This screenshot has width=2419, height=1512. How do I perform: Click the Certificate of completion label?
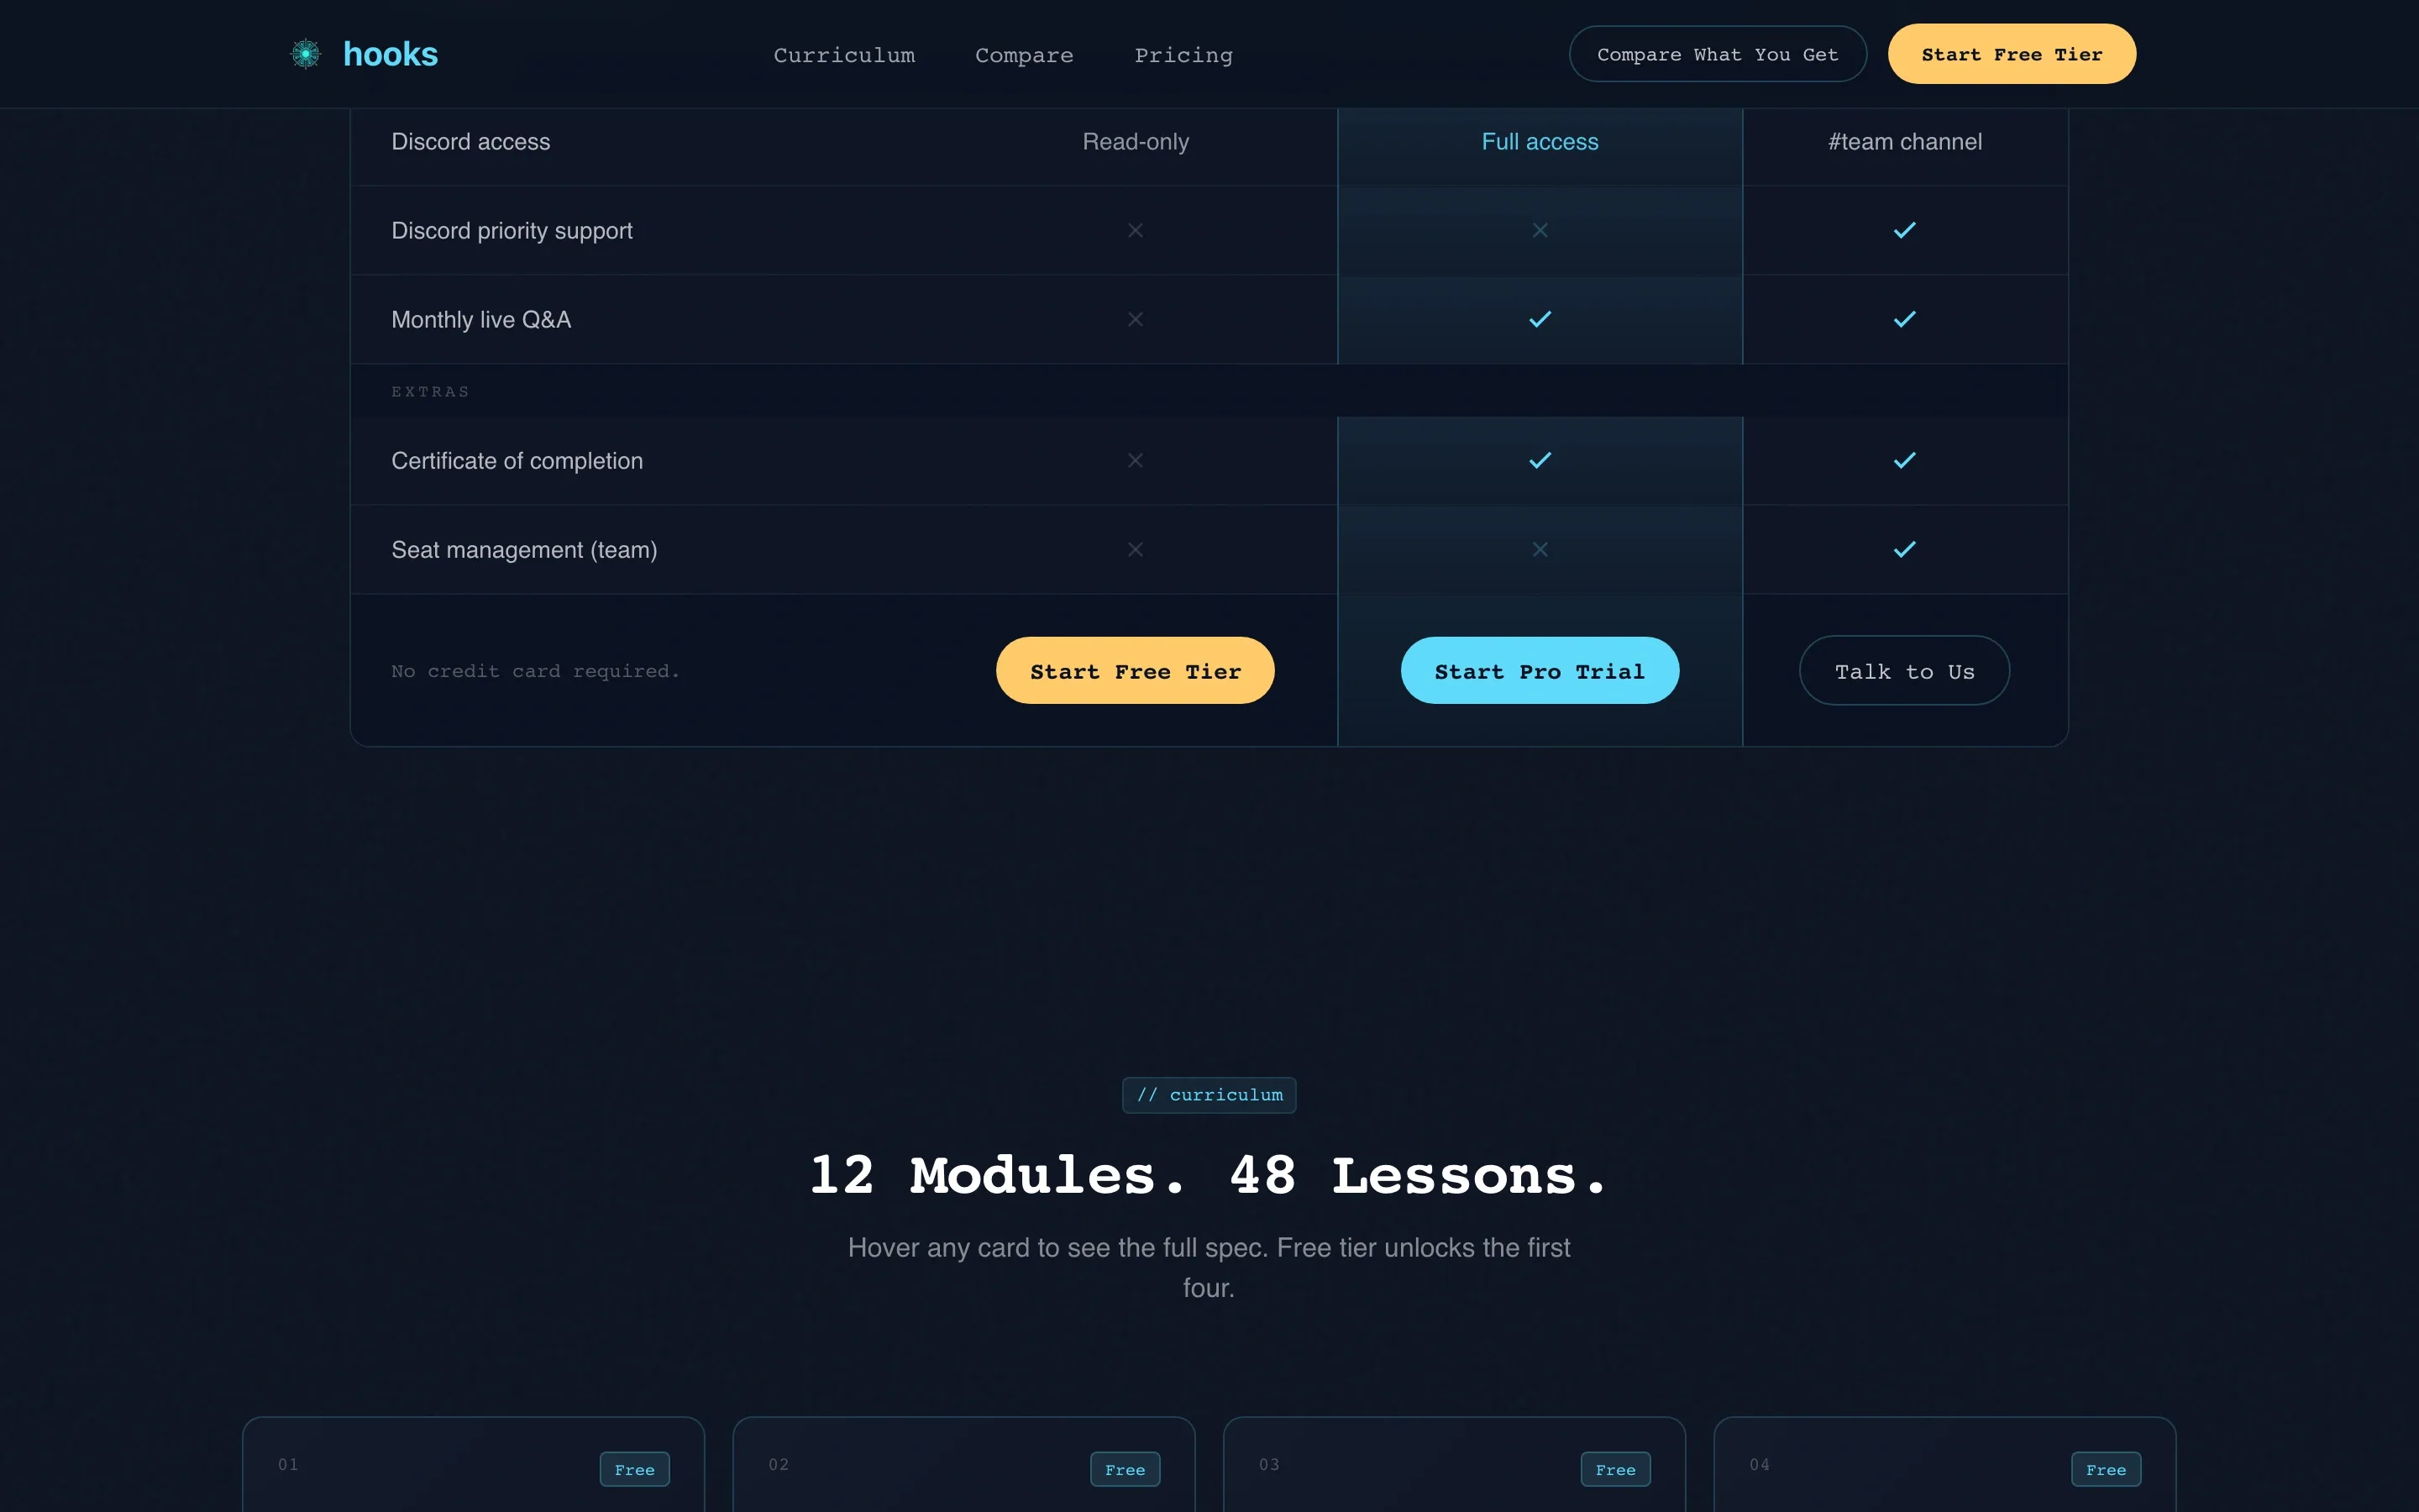coord(517,461)
